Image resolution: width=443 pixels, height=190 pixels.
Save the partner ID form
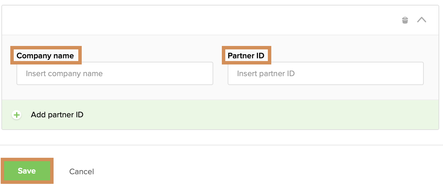27,171
